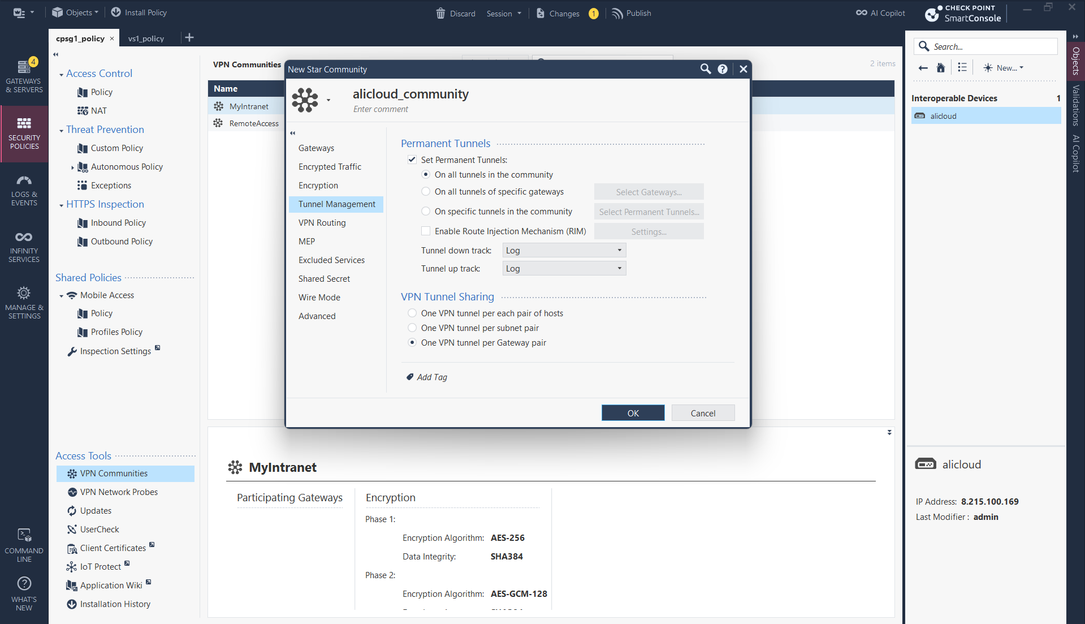1085x624 pixels.
Task: Switch to the vs1_policy tab
Action: tap(146, 38)
